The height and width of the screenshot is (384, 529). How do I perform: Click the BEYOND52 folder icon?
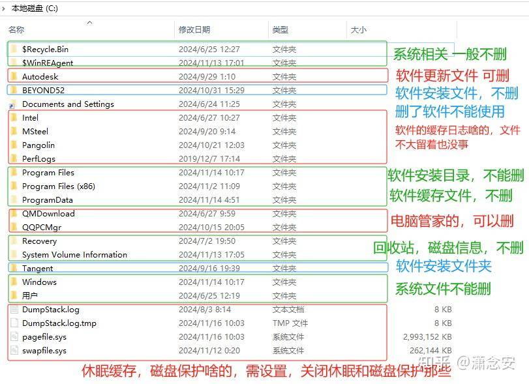pos(14,90)
